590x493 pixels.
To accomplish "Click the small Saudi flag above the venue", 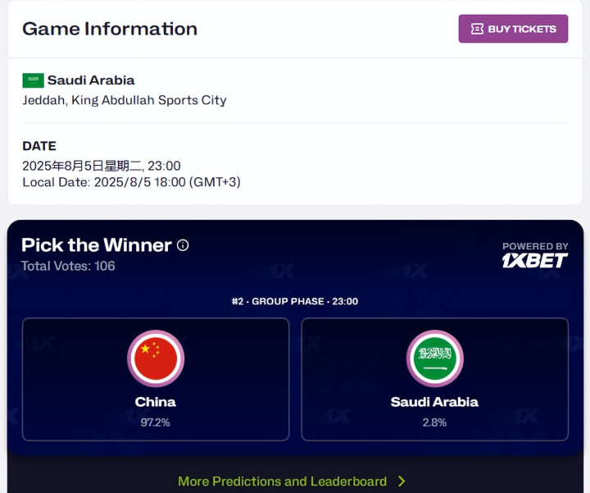I will coord(33,80).
